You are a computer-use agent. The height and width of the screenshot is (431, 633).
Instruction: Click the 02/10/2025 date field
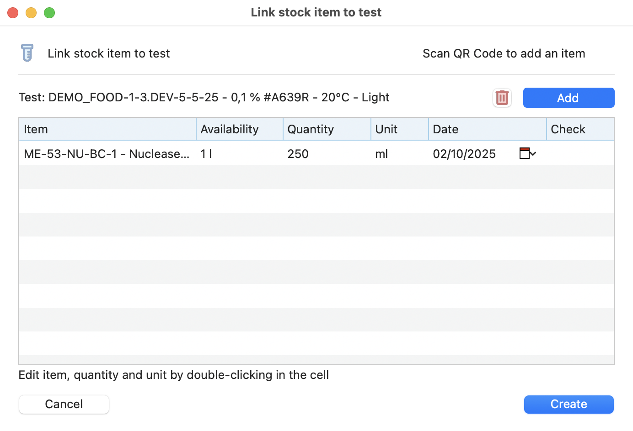tap(464, 154)
